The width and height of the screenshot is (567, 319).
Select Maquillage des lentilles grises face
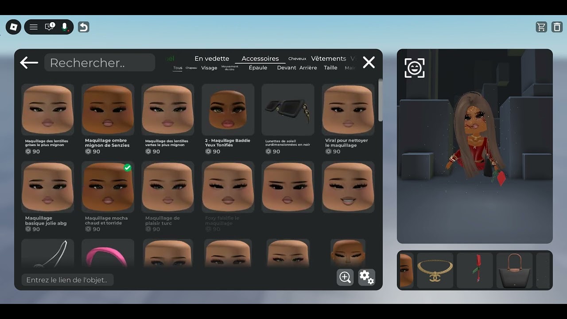48,110
